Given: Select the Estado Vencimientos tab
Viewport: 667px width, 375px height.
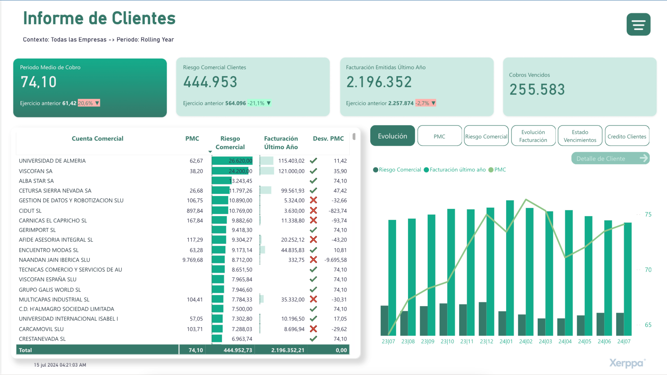Looking at the screenshot, I should pos(580,136).
